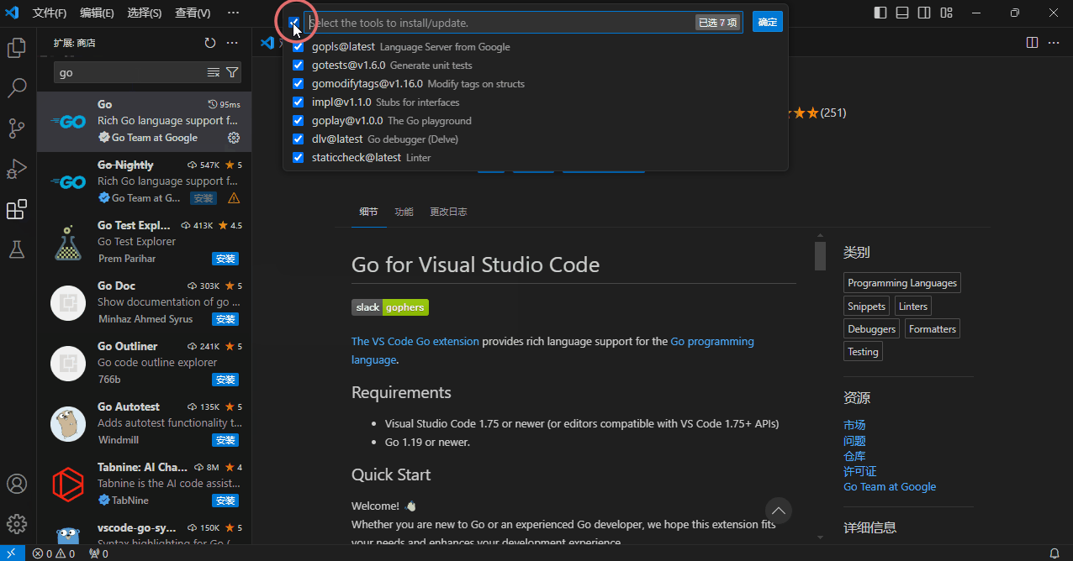
Task: Open extensions panel more actions menu
Action: point(232,43)
